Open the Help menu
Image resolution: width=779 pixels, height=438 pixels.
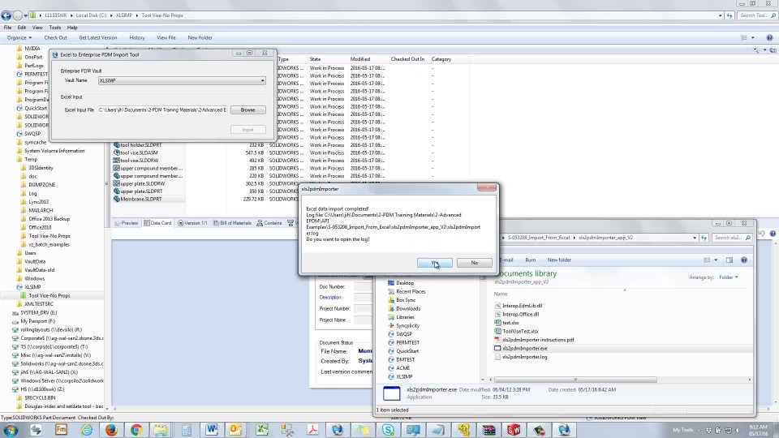72,28
